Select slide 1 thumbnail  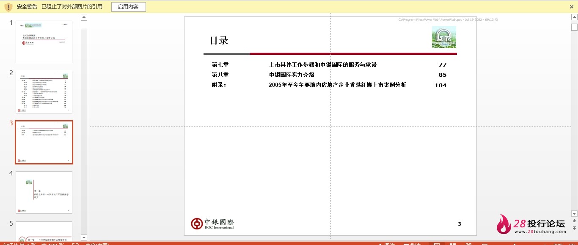pyautogui.click(x=44, y=42)
